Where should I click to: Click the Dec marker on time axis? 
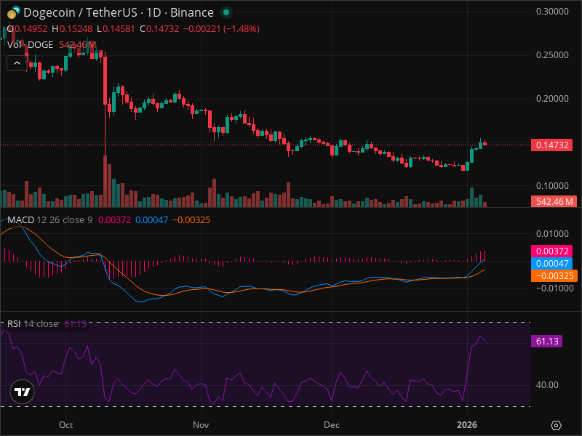[x=332, y=425]
